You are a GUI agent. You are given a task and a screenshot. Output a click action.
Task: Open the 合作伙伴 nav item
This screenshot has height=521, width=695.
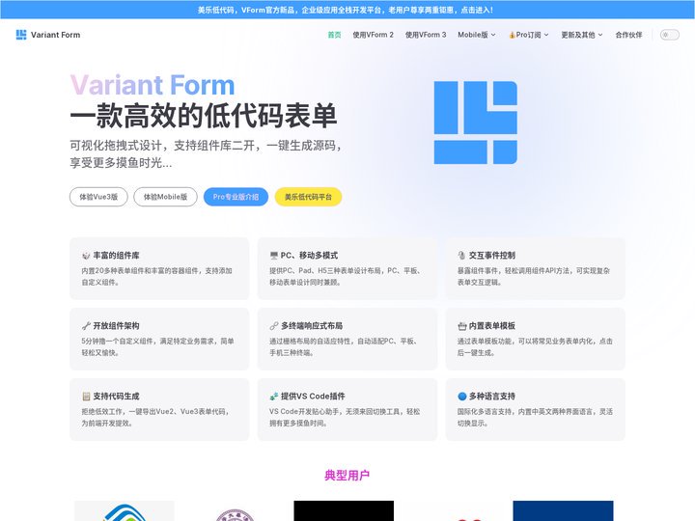coord(628,35)
